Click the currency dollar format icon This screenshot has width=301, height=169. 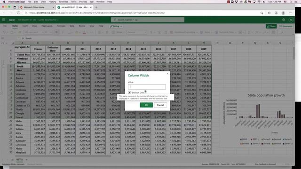[151, 32]
